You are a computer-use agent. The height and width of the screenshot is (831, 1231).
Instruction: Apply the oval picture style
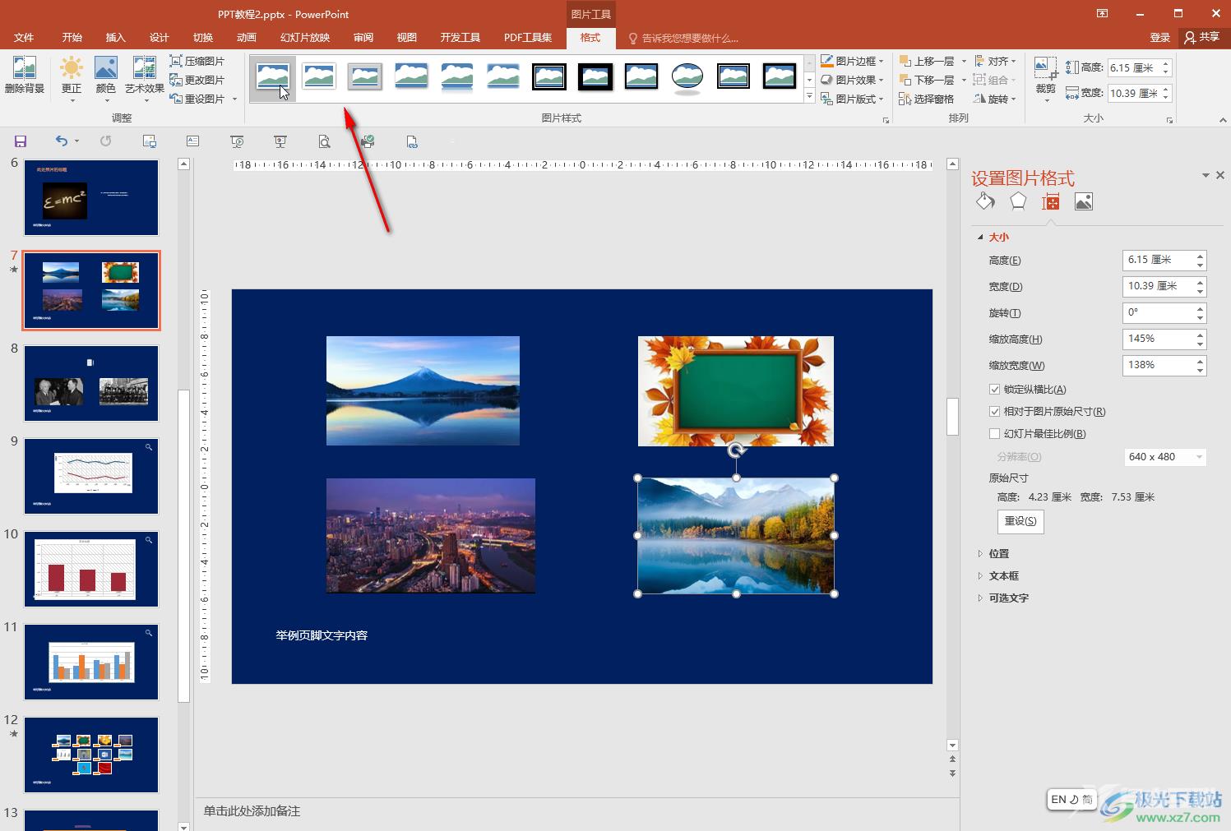tap(687, 77)
